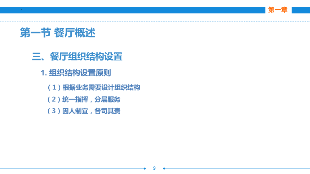Select the heading 第一节 餐厅概述

[58, 33]
